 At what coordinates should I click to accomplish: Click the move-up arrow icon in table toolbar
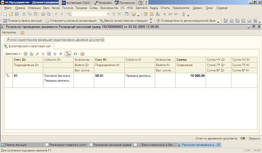click(x=55, y=54)
